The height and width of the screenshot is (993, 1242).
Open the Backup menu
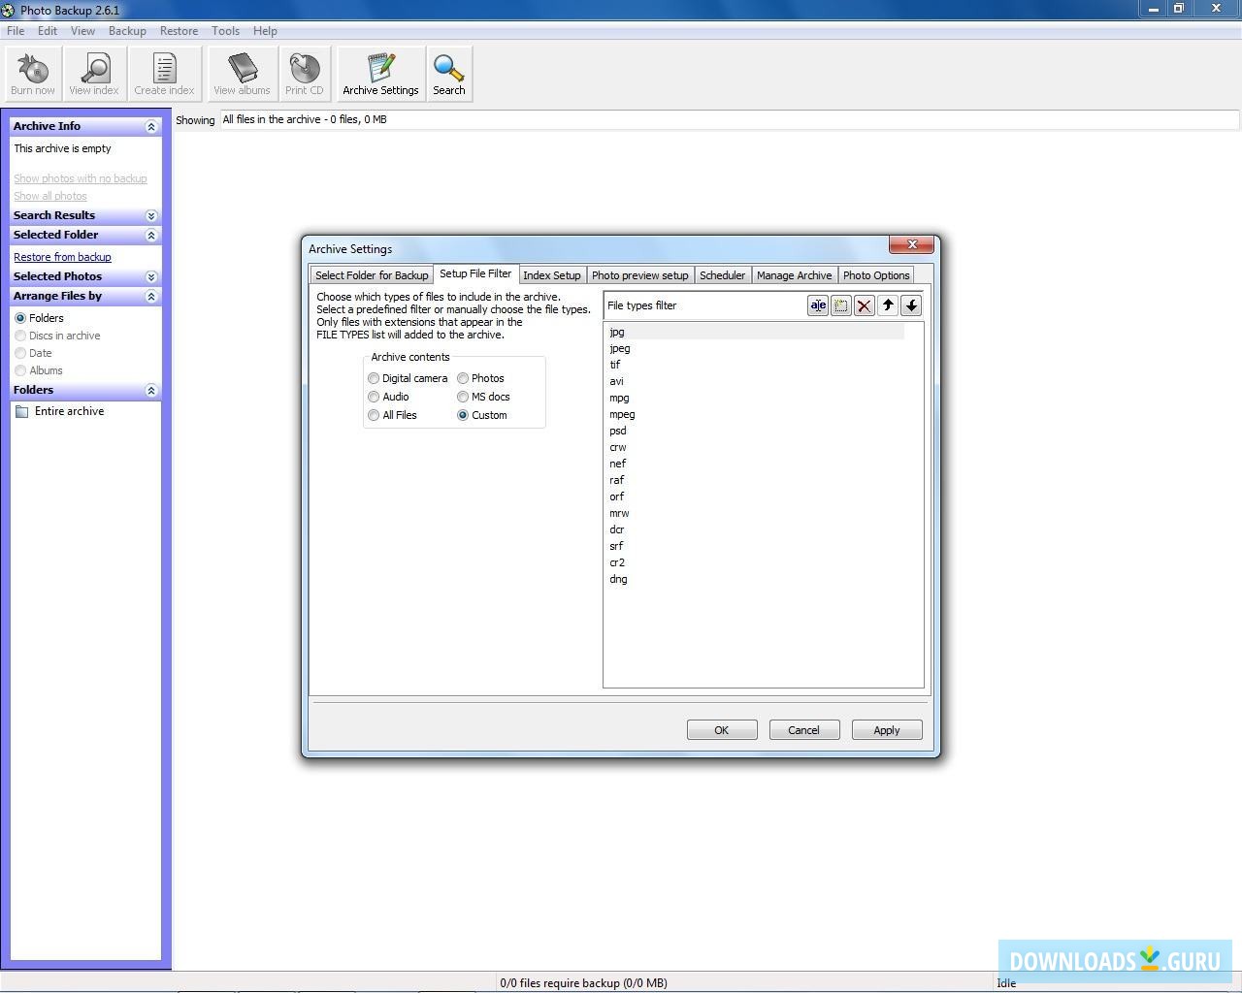tap(127, 31)
